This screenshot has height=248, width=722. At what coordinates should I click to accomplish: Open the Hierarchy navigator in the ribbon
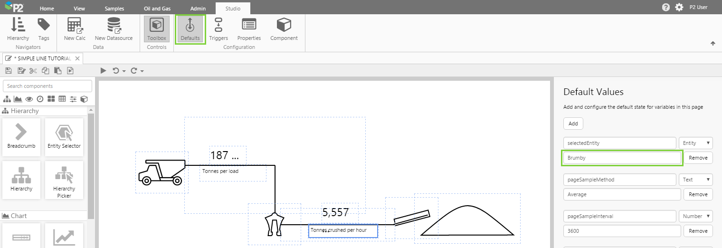tap(18, 29)
